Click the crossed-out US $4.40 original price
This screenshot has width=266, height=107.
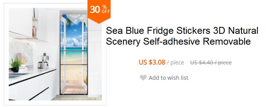click(211, 63)
